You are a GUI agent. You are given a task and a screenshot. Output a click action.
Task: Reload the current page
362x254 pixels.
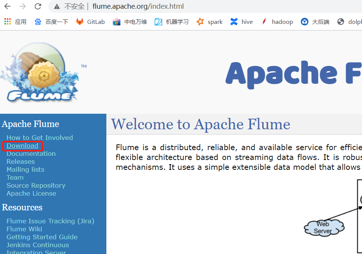(38, 6)
